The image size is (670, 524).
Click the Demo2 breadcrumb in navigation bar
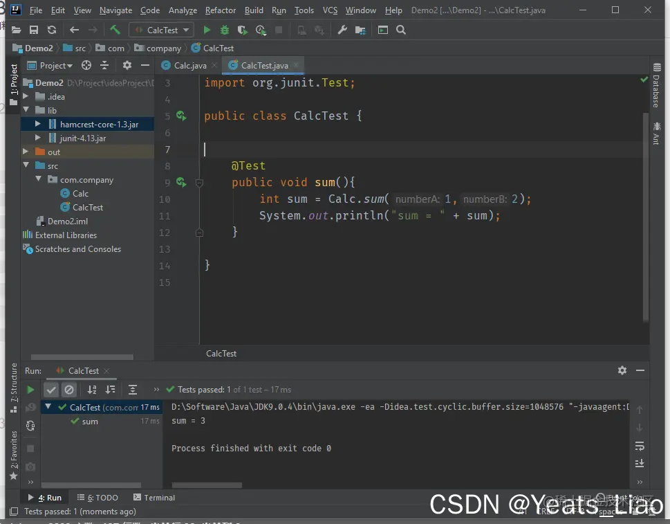33,48
